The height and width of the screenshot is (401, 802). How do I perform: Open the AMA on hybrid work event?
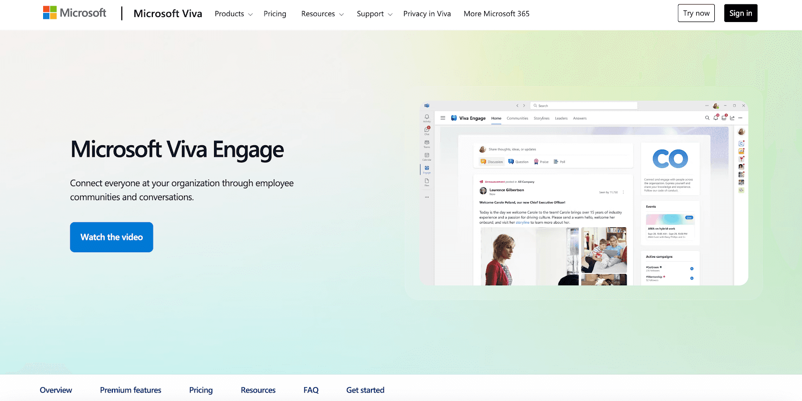tap(670, 227)
